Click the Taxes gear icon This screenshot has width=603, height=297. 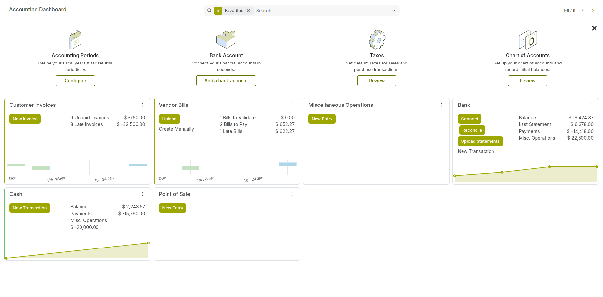point(377,40)
